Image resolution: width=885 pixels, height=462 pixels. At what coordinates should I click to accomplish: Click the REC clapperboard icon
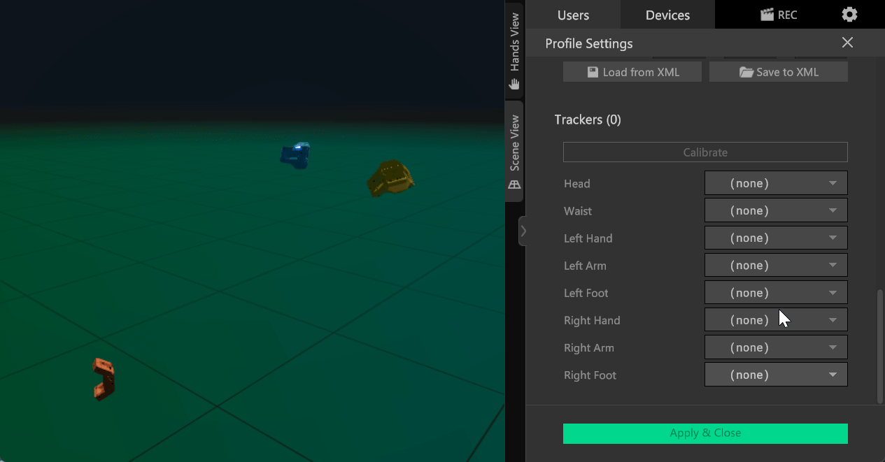pyautogui.click(x=767, y=15)
